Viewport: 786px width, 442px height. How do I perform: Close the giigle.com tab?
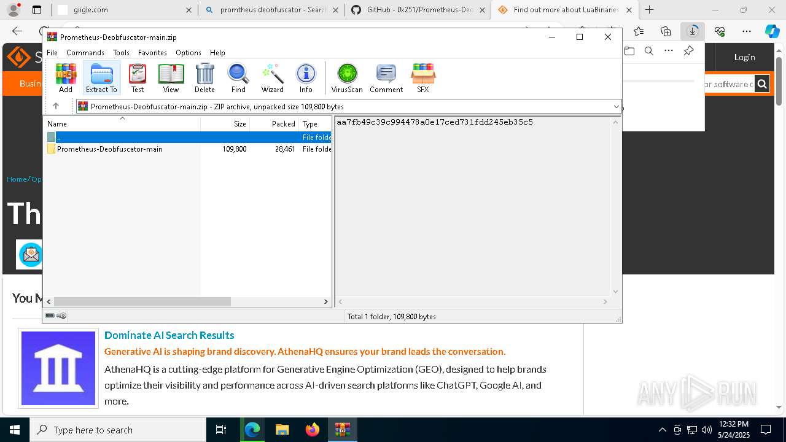[x=189, y=10]
